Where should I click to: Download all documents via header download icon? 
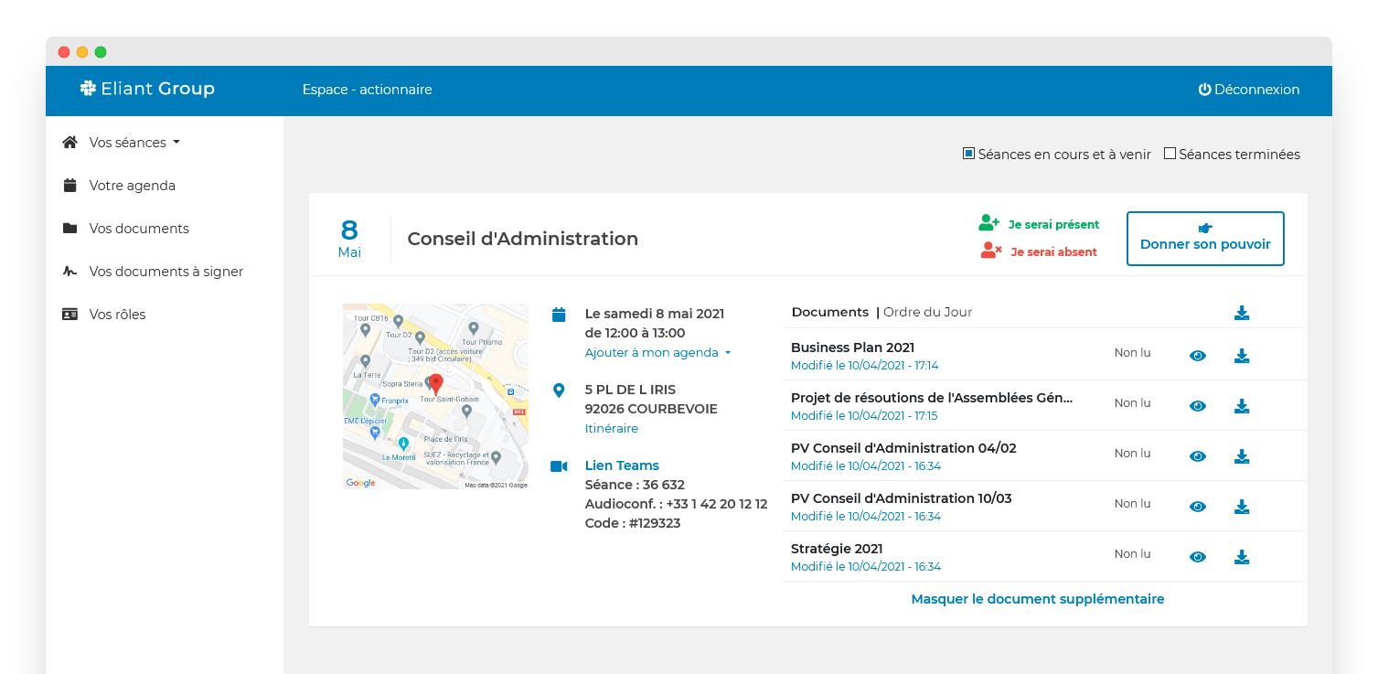point(1242,313)
